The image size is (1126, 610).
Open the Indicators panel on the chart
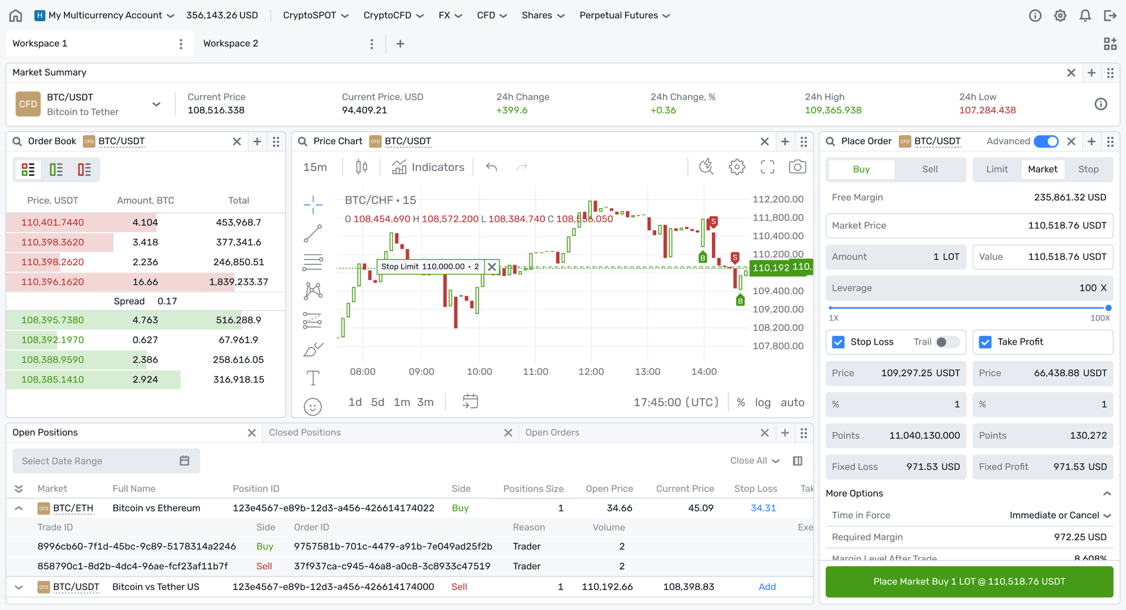[428, 166]
